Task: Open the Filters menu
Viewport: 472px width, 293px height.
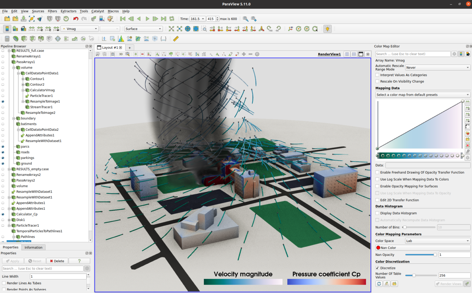Action: pos(52,11)
